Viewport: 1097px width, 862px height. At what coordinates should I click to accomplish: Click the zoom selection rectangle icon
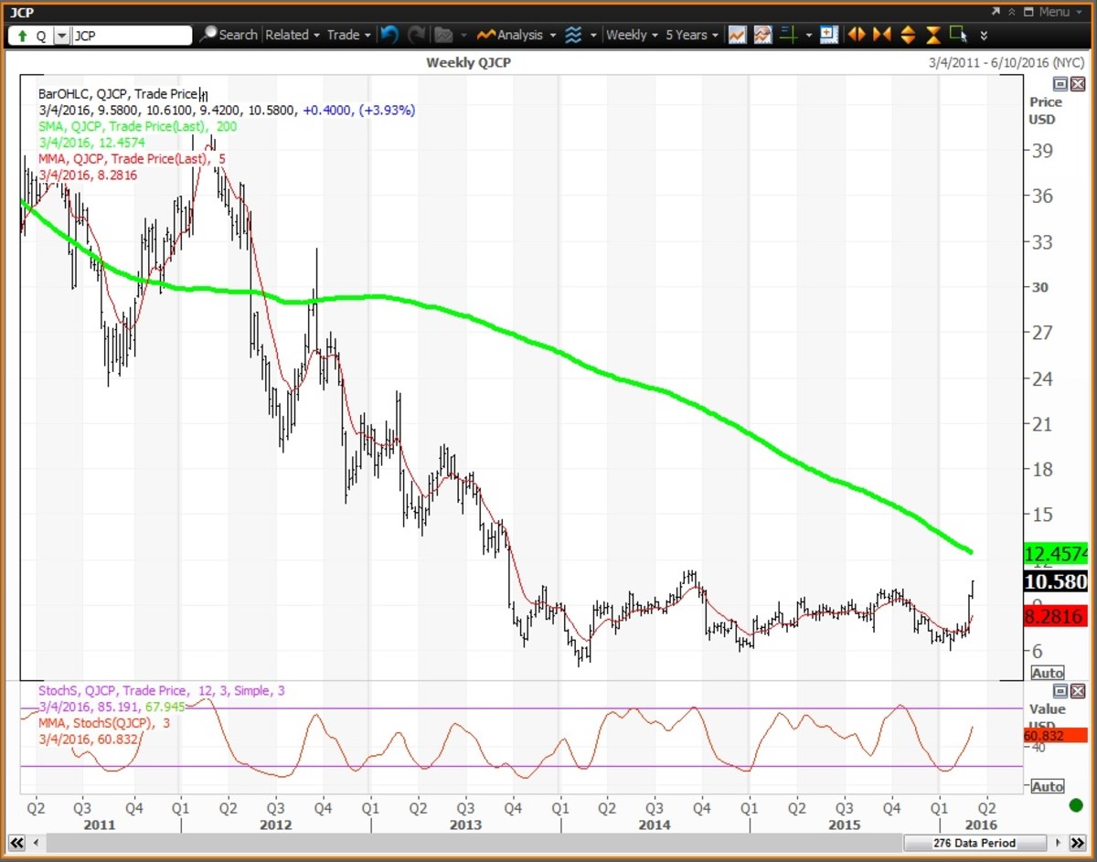pyautogui.click(x=958, y=35)
